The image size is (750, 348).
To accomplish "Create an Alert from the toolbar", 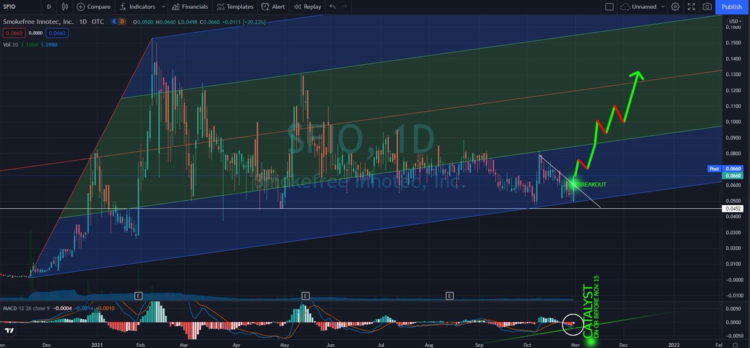I will [273, 7].
